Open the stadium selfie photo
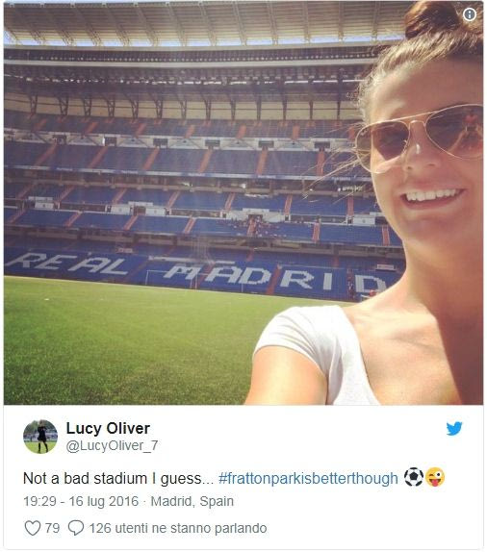The image size is (487, 552). coord(243,203)
